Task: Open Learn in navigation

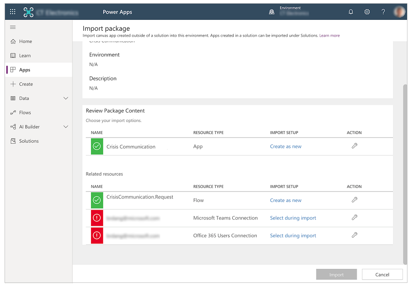Action: click(x=38, y=56)
